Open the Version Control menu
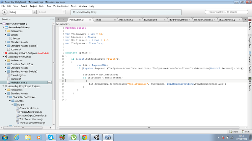 coord(61,6)
